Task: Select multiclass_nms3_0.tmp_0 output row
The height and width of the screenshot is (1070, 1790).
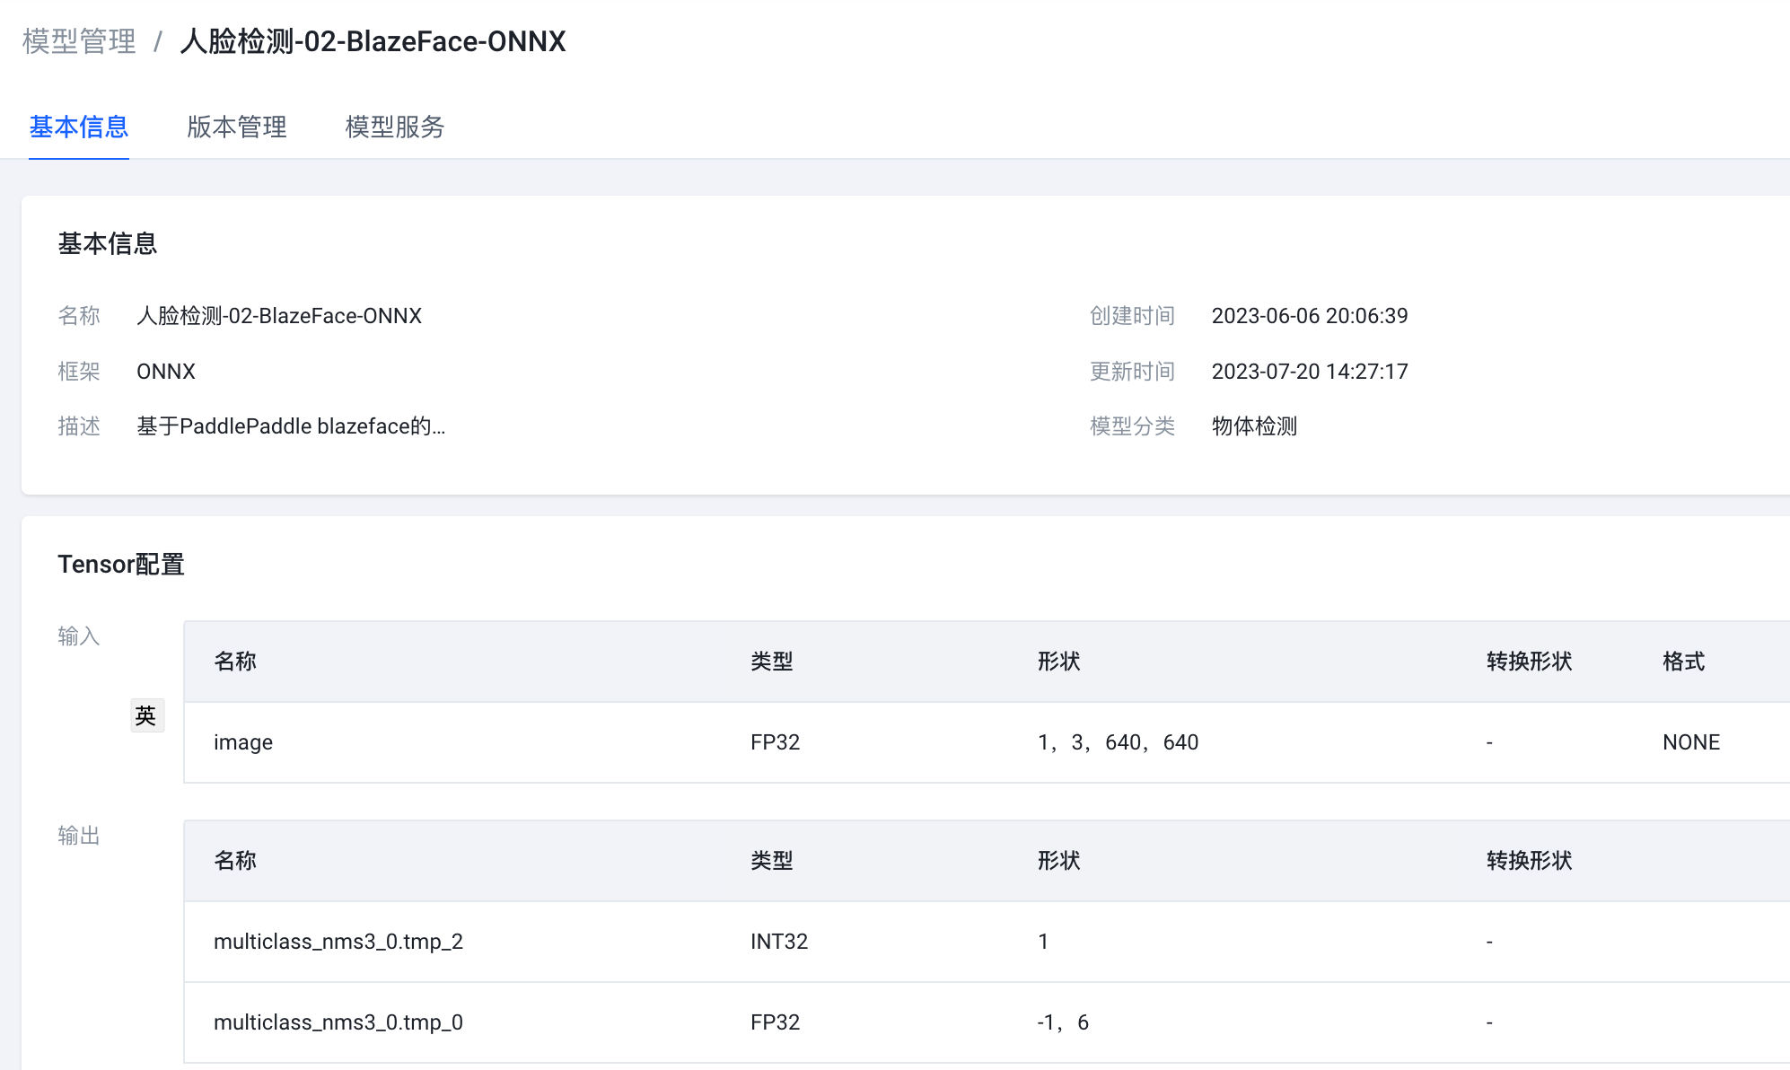Action: coord(338,1022)
